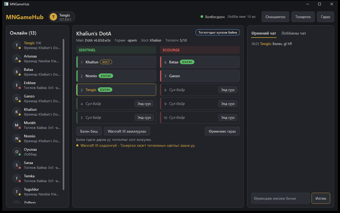Click Ariunaa's avatar in the online list
Screen dimensions: 340x213
pos(17,58)
